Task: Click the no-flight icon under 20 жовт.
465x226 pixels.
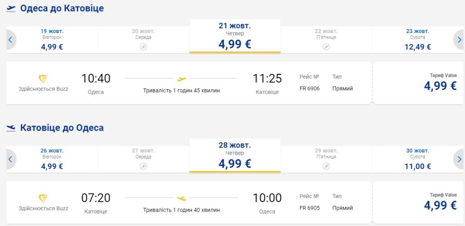Action: click(x=143, y=47)
